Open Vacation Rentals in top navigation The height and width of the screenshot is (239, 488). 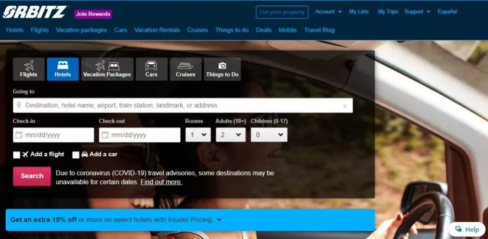pos(157,30)
